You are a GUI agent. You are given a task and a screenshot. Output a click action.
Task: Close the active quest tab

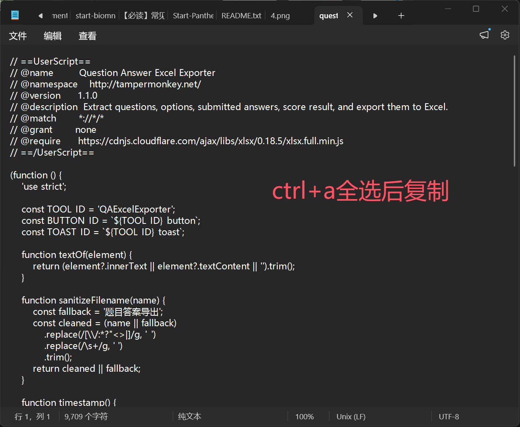pos(350,15)
